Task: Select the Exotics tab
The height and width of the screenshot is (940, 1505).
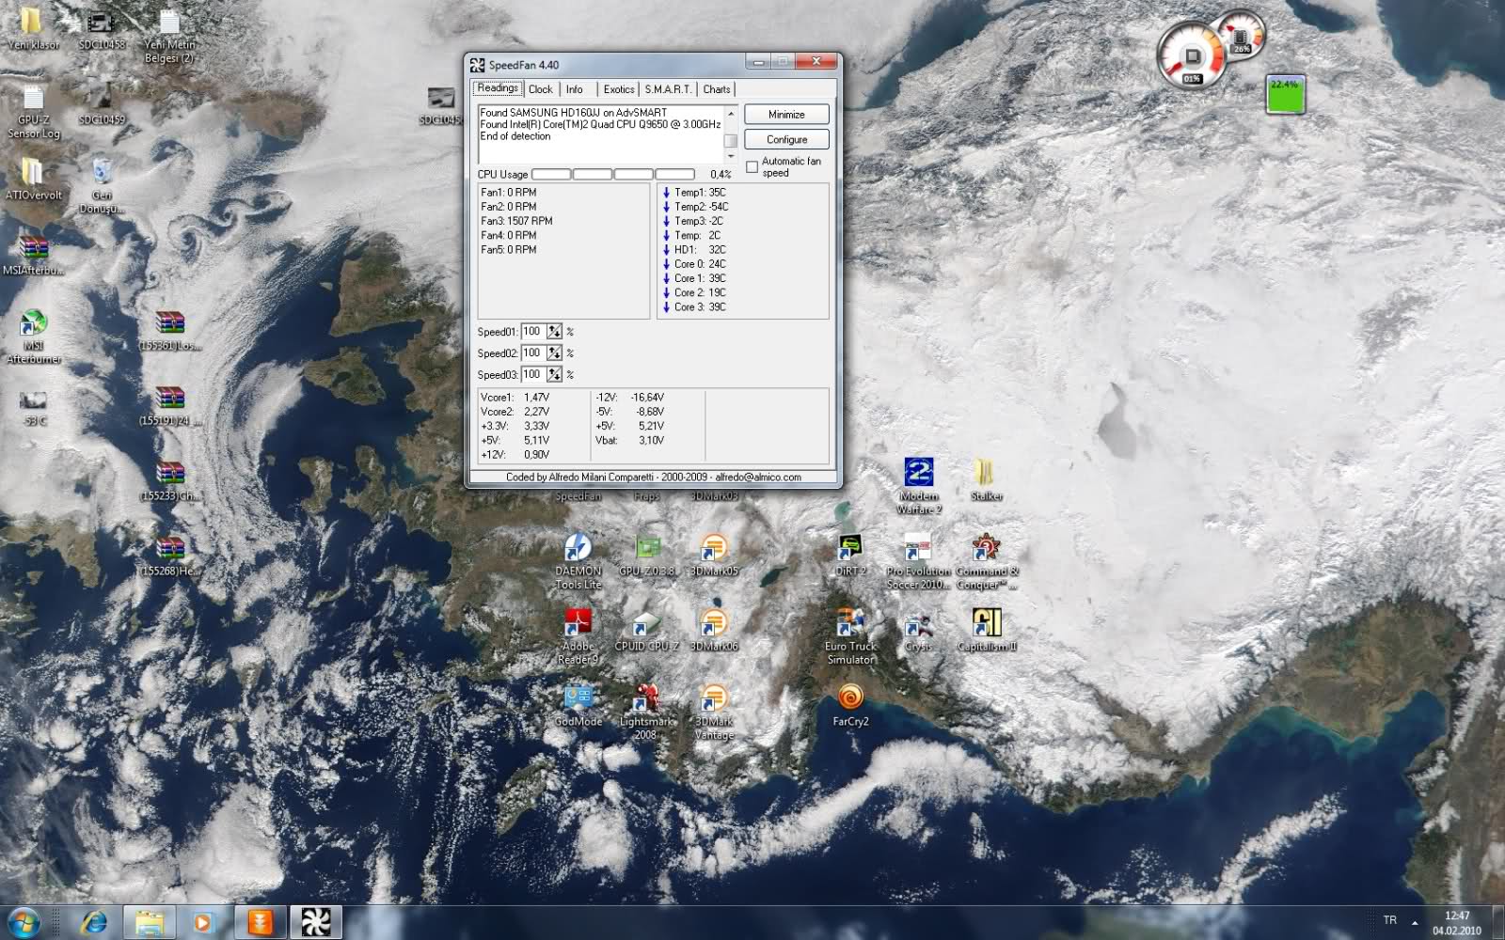Action: (618, 89)
